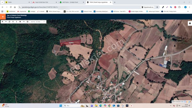Image resolution: width=192 pixels, height=108 pixels.
Task: Click the star favorites map tool
Action: pyautogui.click(x=20, y=22)
